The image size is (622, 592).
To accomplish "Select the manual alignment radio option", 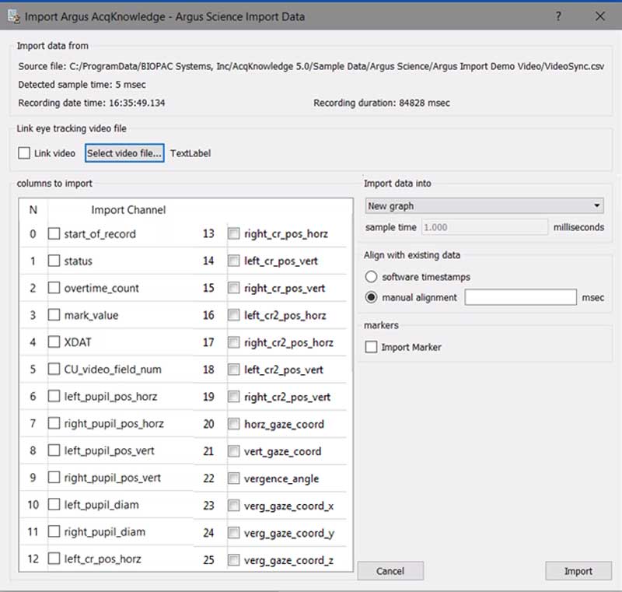I will tap(371, 297).
